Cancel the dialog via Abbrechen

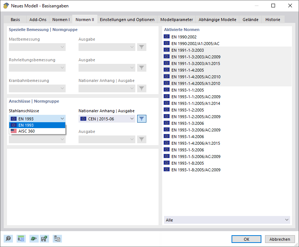(x=279, y=239)
